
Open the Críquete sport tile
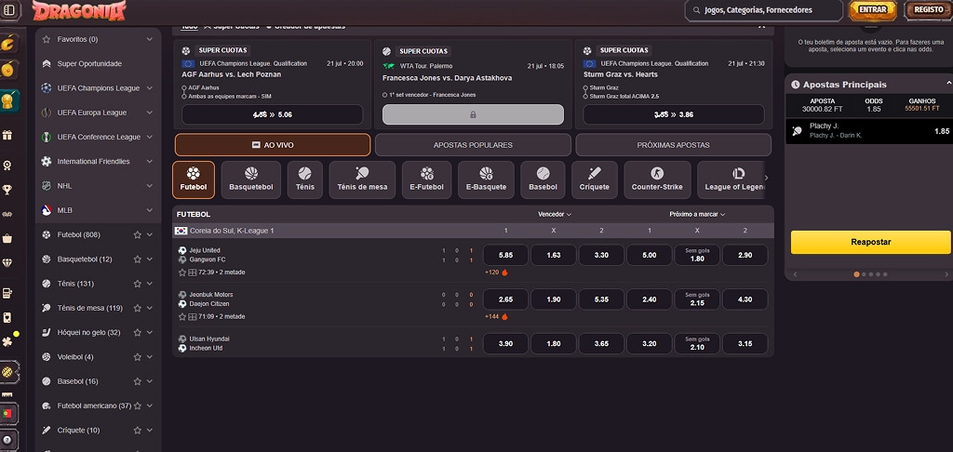(595, 179)
